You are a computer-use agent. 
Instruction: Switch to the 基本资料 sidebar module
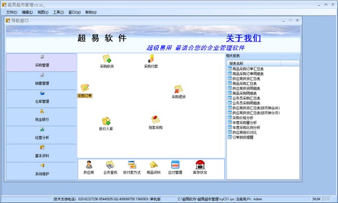[41, 153]
